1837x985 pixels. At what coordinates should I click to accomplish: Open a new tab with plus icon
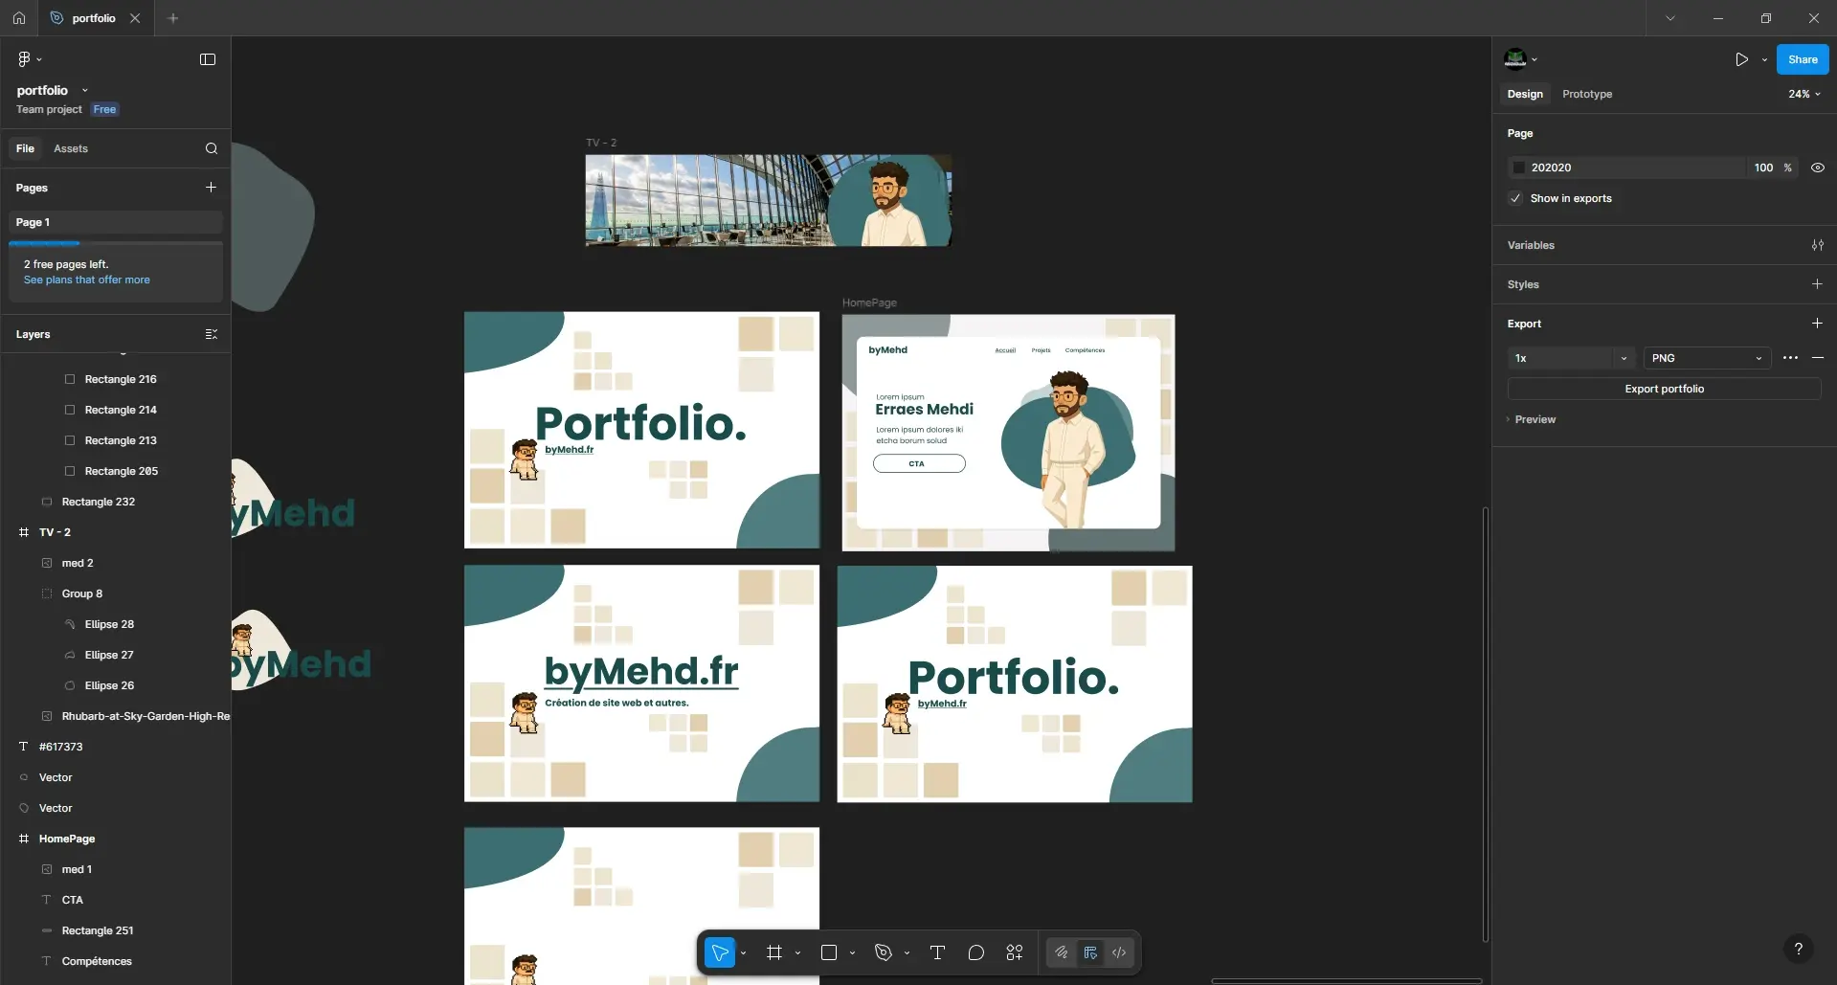173,18
